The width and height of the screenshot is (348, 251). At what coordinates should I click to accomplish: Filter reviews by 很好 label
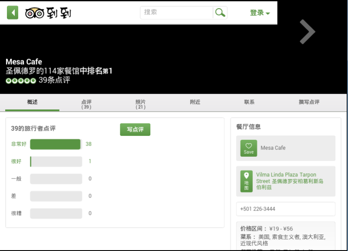tap(16, 162)
